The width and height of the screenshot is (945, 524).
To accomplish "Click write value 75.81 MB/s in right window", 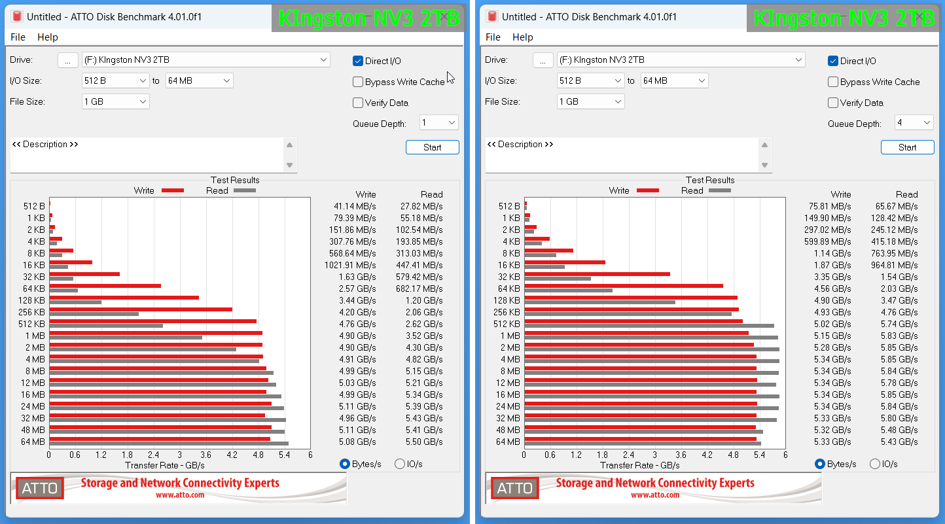I will click(x=830, y=206).
